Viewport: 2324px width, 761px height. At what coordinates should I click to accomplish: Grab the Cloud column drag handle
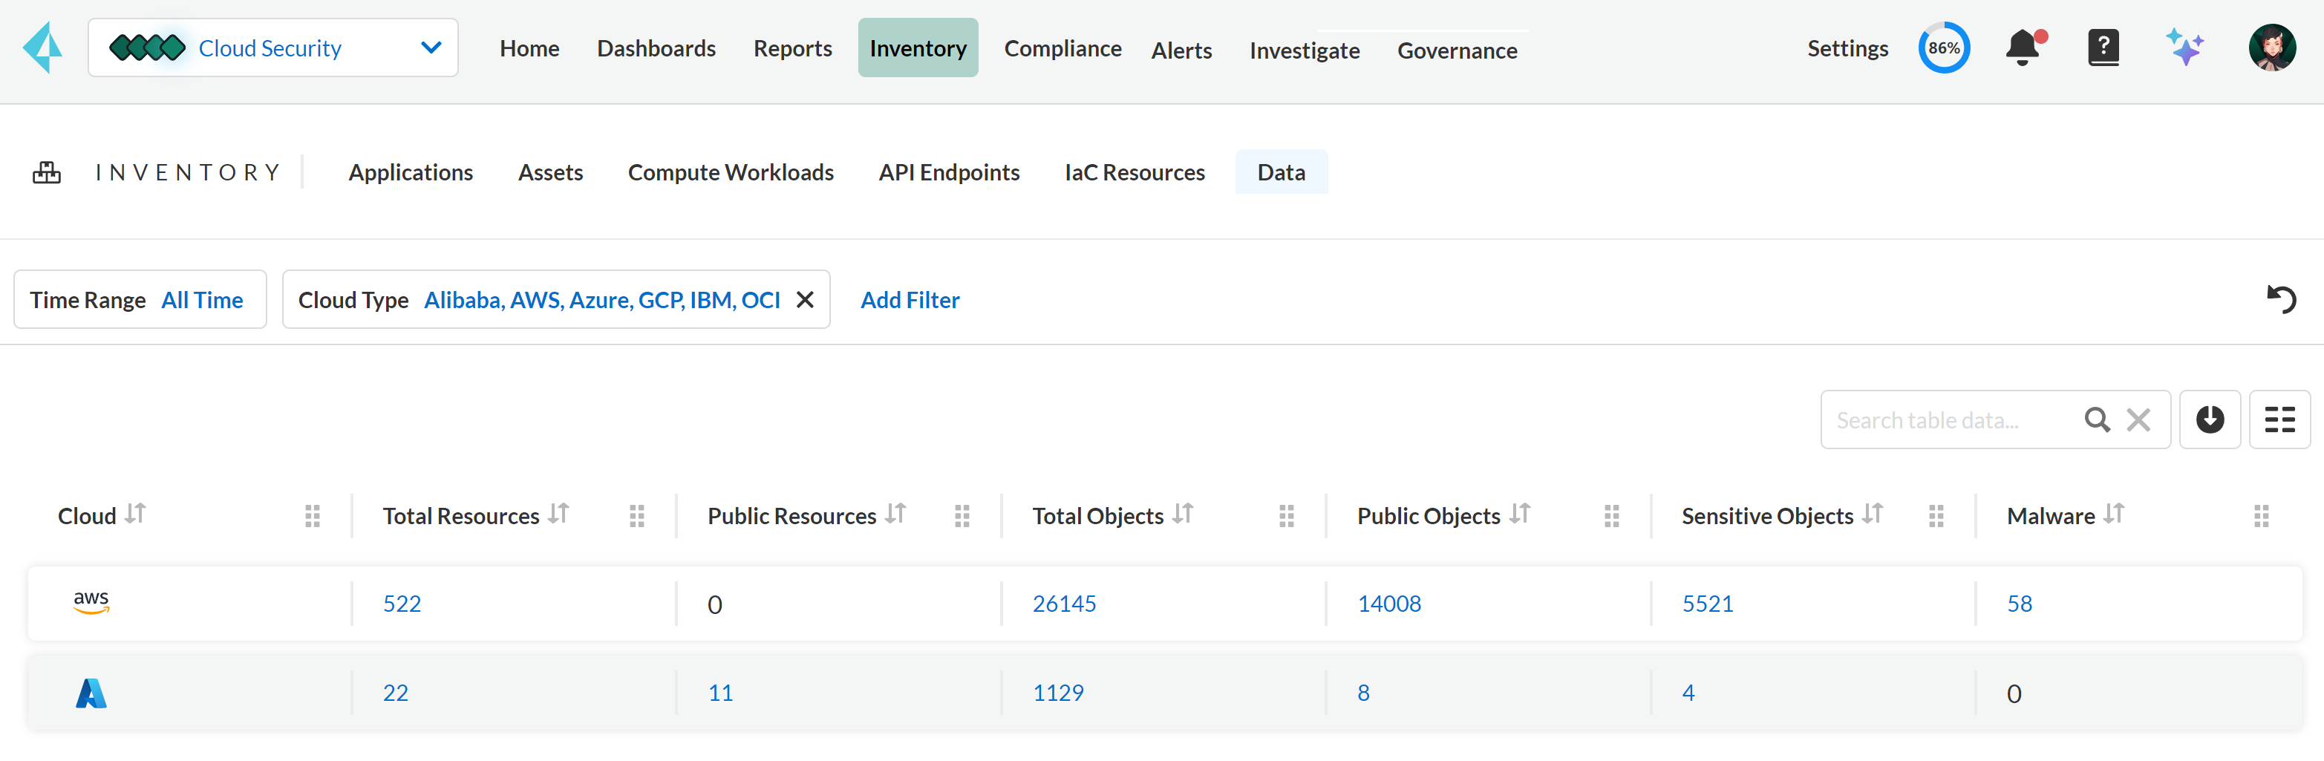pyautogui.click(x=312, y=516)
